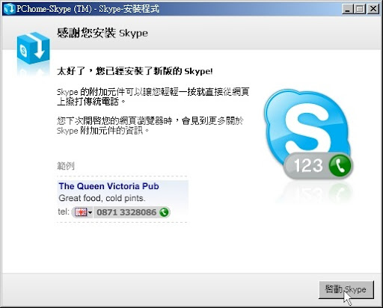Click the title bar installer icon
Viewport: 383px width, 308px height.
click(x=10, y=9)
